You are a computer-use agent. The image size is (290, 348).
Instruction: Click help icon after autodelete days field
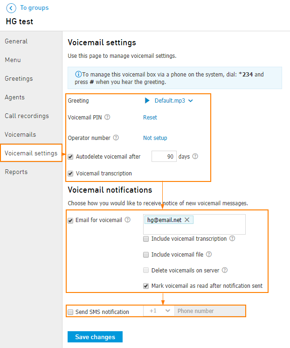point(195,156)
